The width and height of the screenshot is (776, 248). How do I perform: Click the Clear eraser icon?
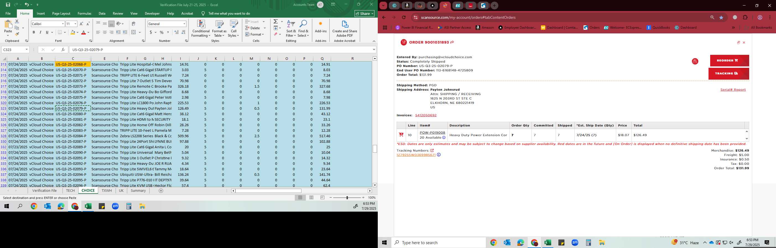click(x=276, y=34)
